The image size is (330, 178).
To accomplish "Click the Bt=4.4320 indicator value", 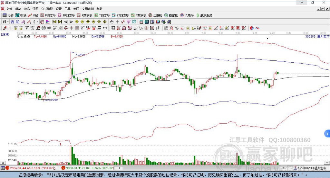I will [x=117, y=37].
